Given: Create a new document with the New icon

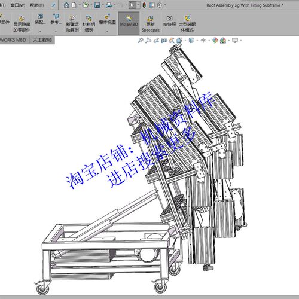Looking at the screenshot, I should click(74, 5).
